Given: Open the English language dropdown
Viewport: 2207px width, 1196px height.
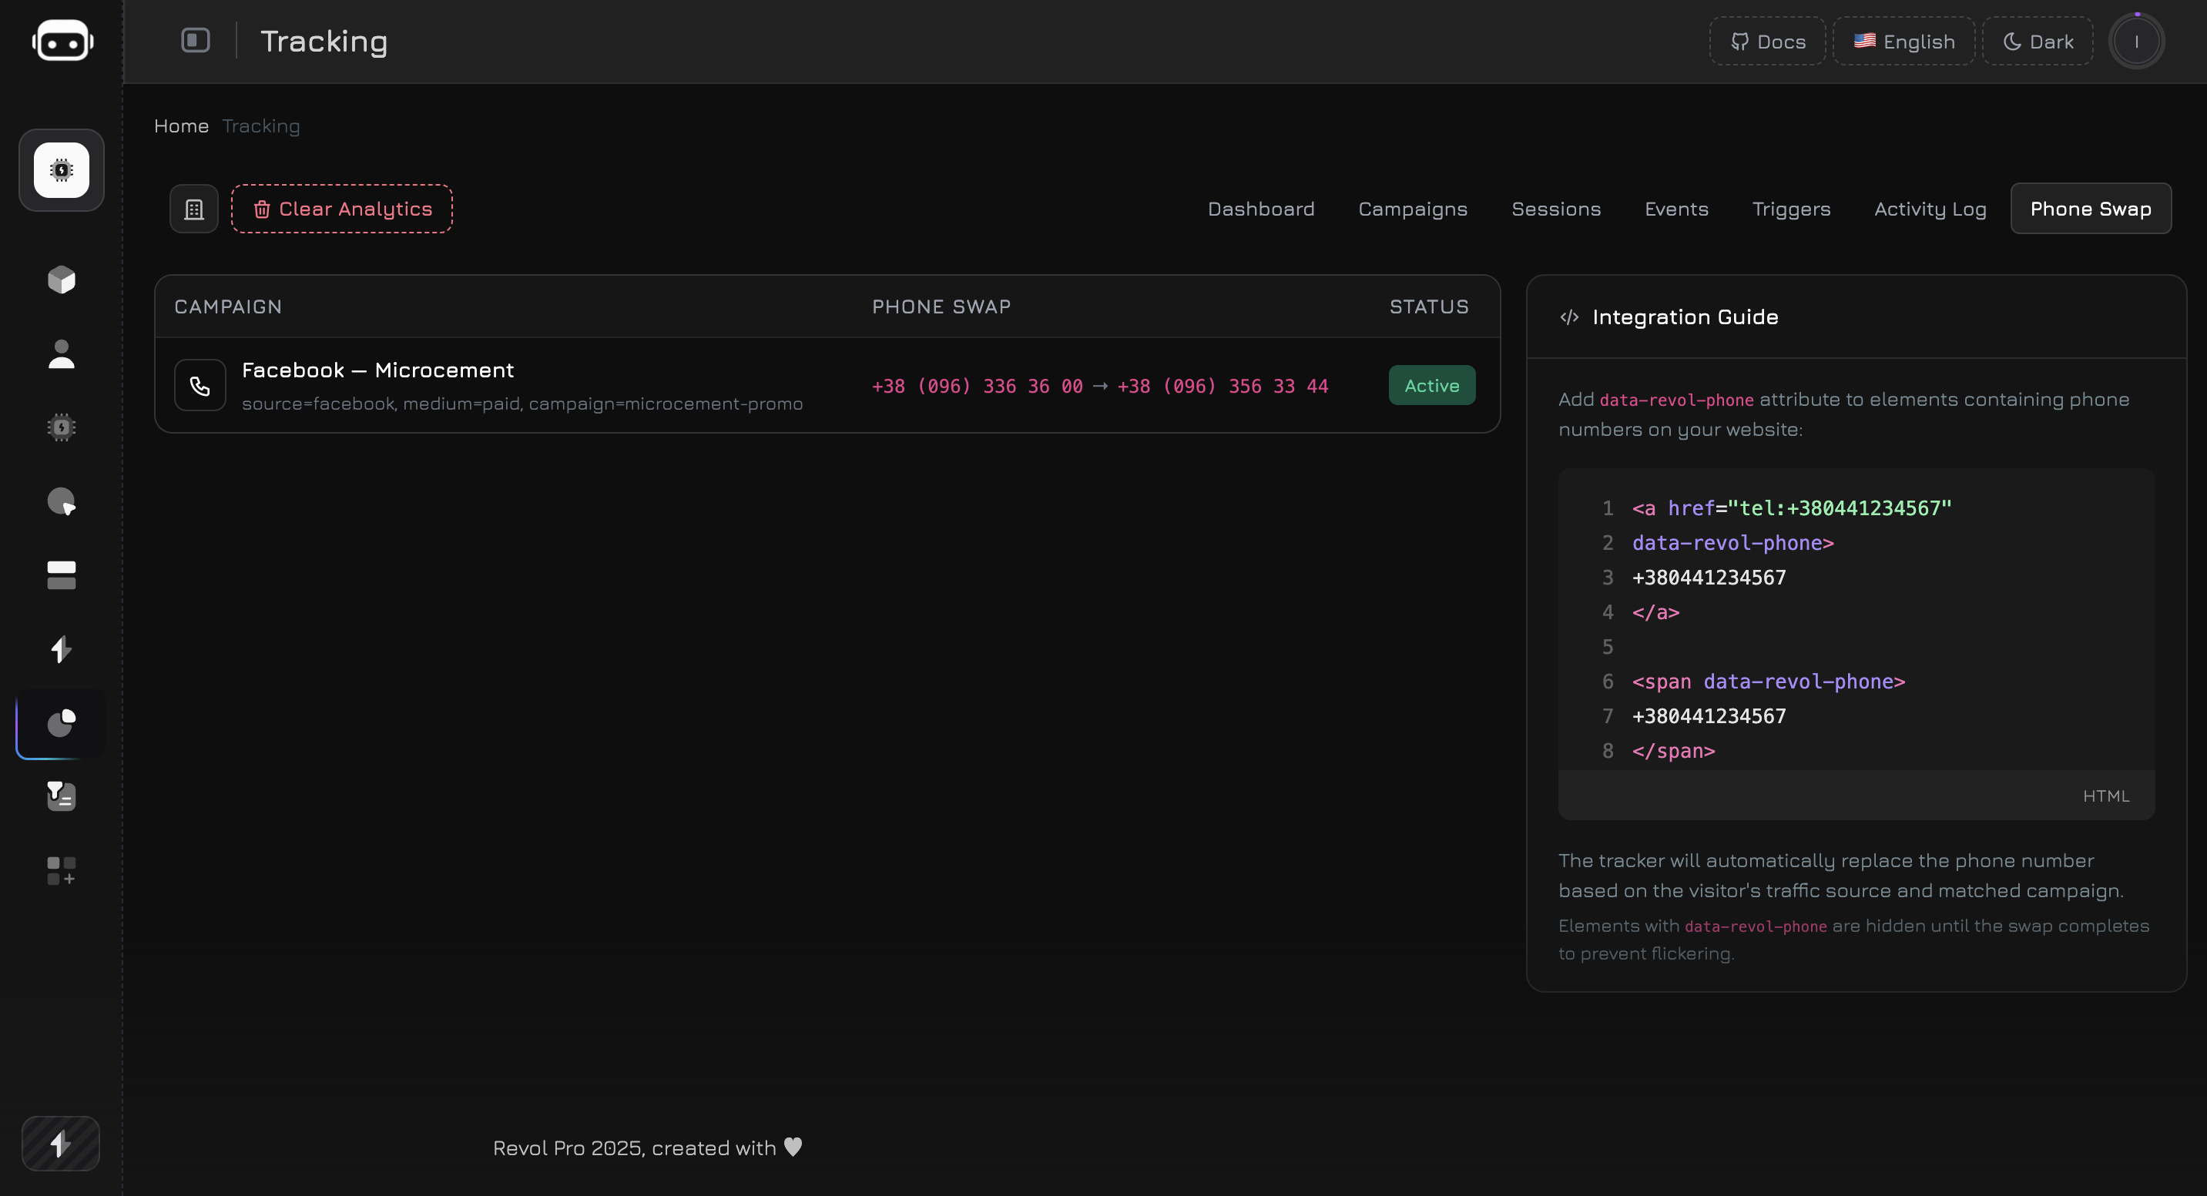Looking at the screenshot, I should (x=1903, y=41).
